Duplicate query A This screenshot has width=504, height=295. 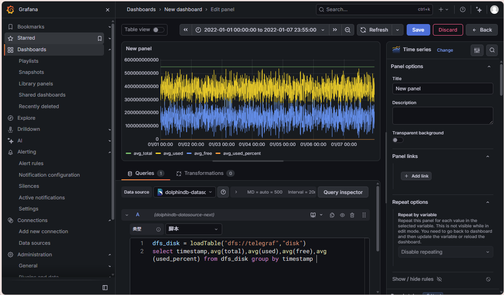(332, 215)
